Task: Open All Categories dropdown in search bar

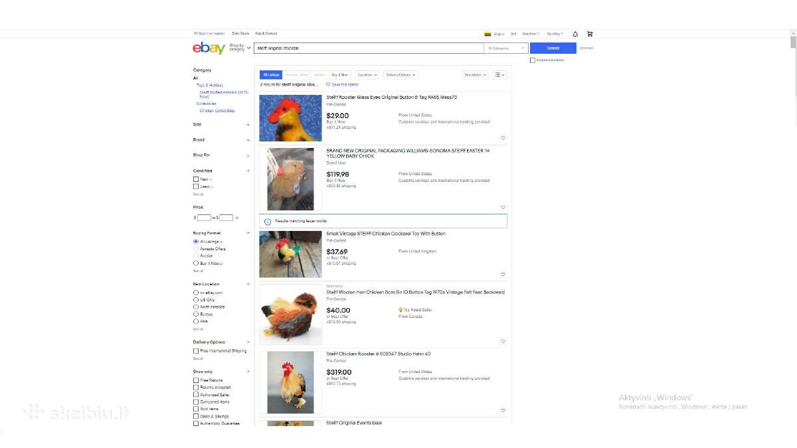Action: pyautogui.click(x=506, y=48)
